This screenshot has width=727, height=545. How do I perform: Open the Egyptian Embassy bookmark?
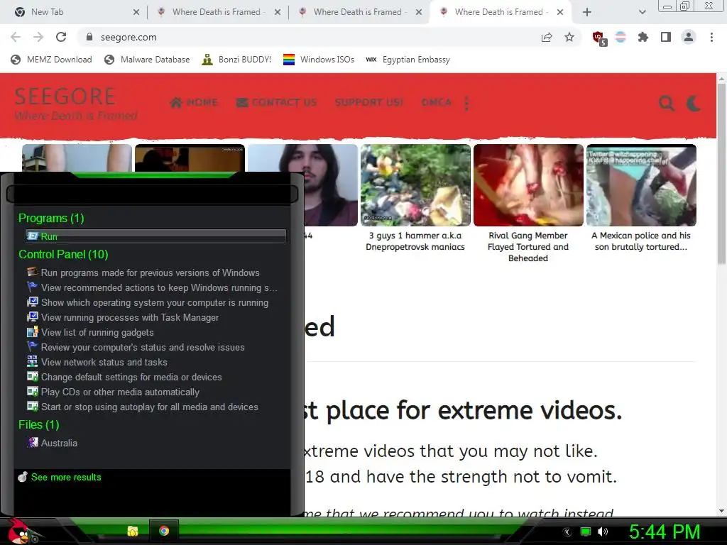408,60
